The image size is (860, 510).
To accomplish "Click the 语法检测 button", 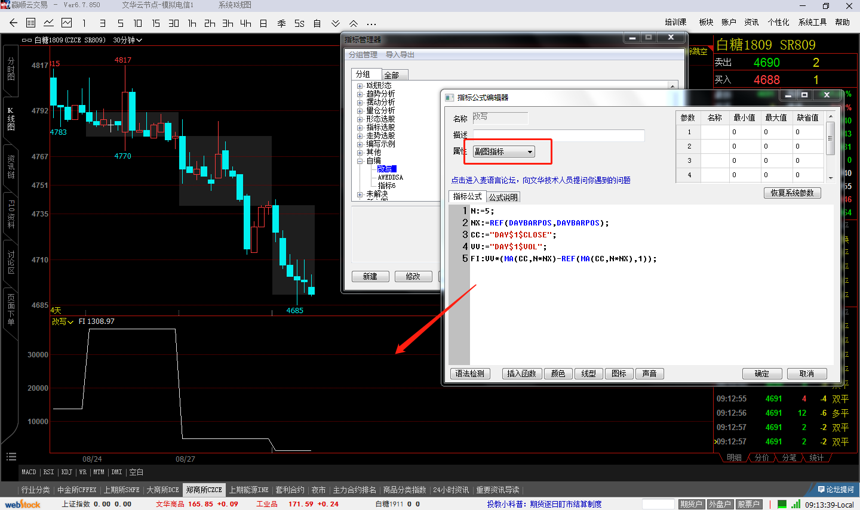I will (470, 373).
